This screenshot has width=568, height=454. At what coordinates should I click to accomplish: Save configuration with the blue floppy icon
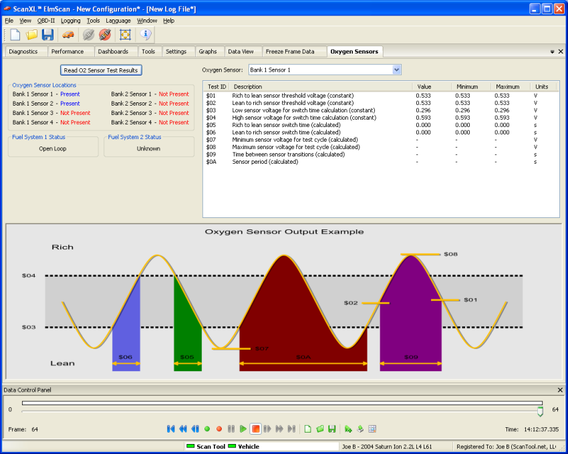[x=48, y=35]
